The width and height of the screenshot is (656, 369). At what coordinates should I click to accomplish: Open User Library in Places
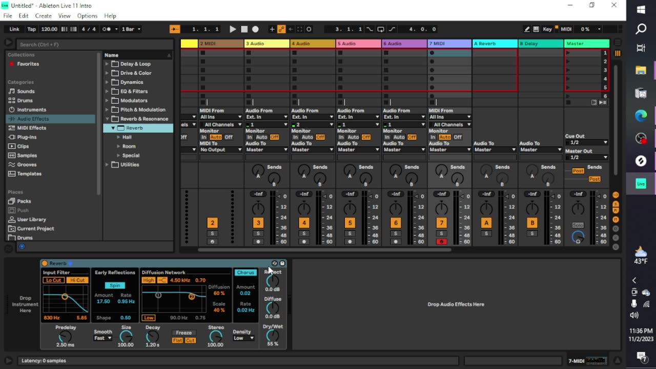click(31, 220)
